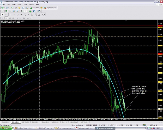Open the Help menu
Screen dimensions: 163x130
coord(37,5)
